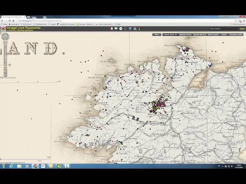Click the yellow person icon in toolbar
The height and width of the screenshot is (184, 246).
140,29
